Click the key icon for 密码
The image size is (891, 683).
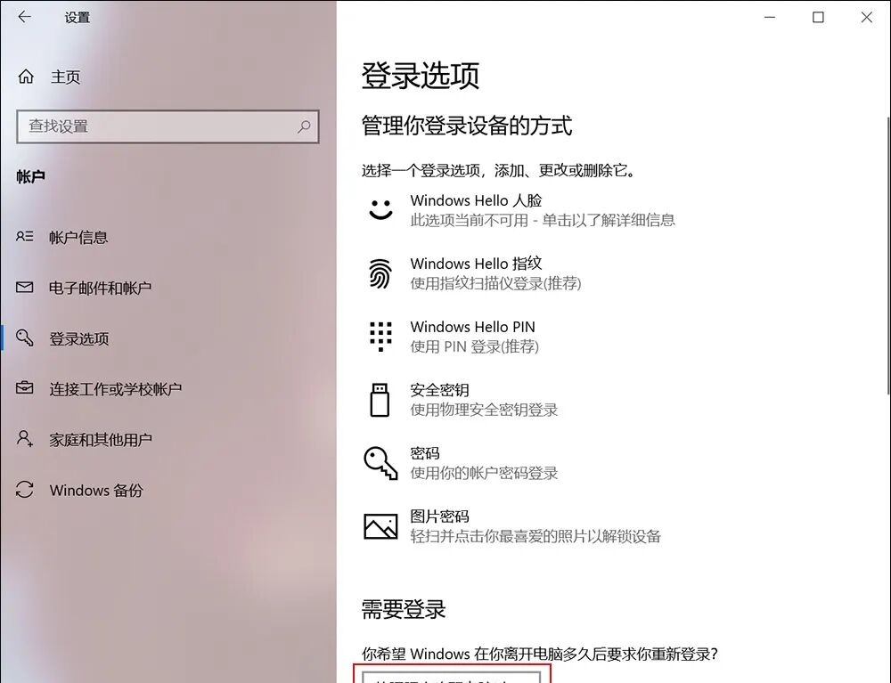tap(380, 463)
